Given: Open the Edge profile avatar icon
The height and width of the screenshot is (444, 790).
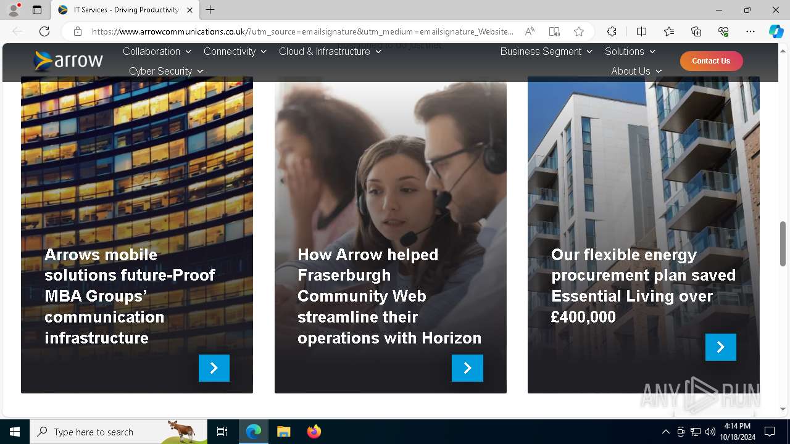Looking at the screenshot, I should [14, 10].
